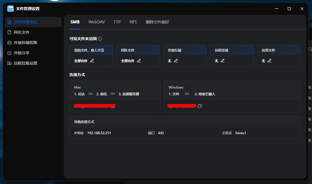This screenshot has width=312, height=184.
Task: Open 外接存储权限 via its sidebar icon
Action: [10, 42]
